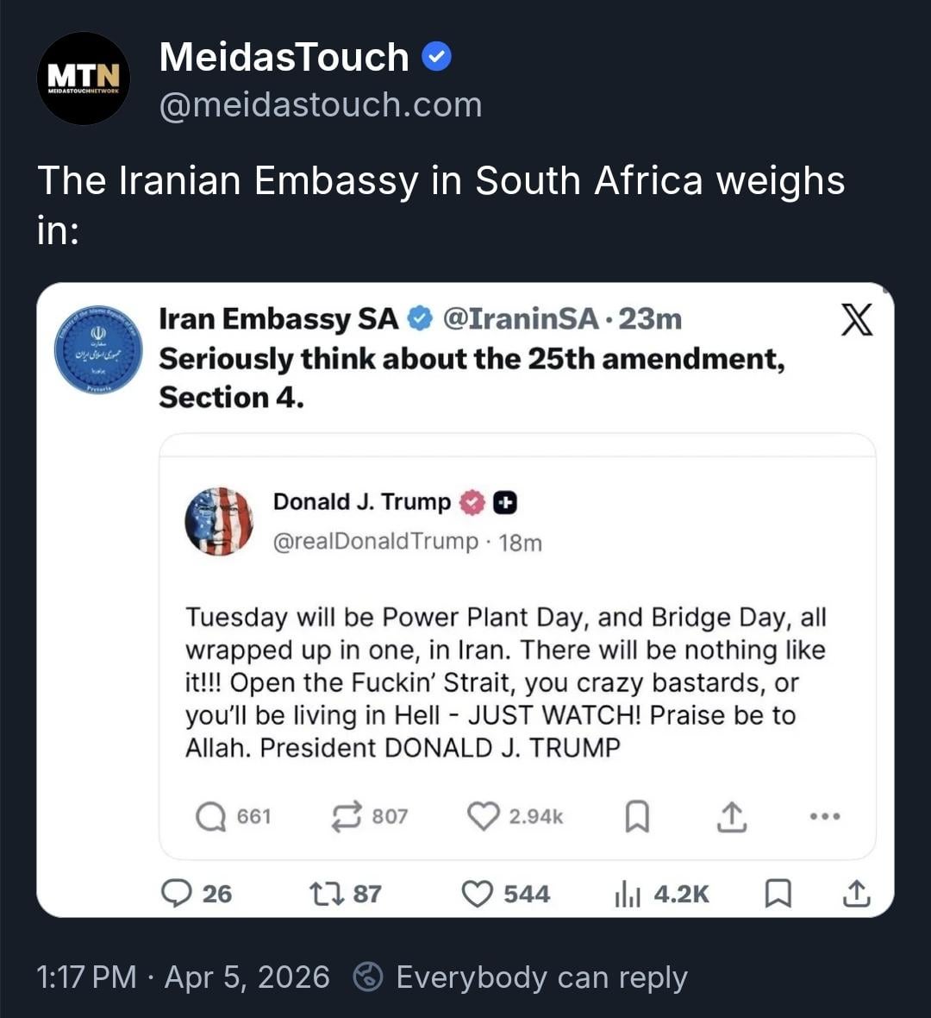
Task: Click the reply icon with 661 replies
Action: [x=210, y=816]
